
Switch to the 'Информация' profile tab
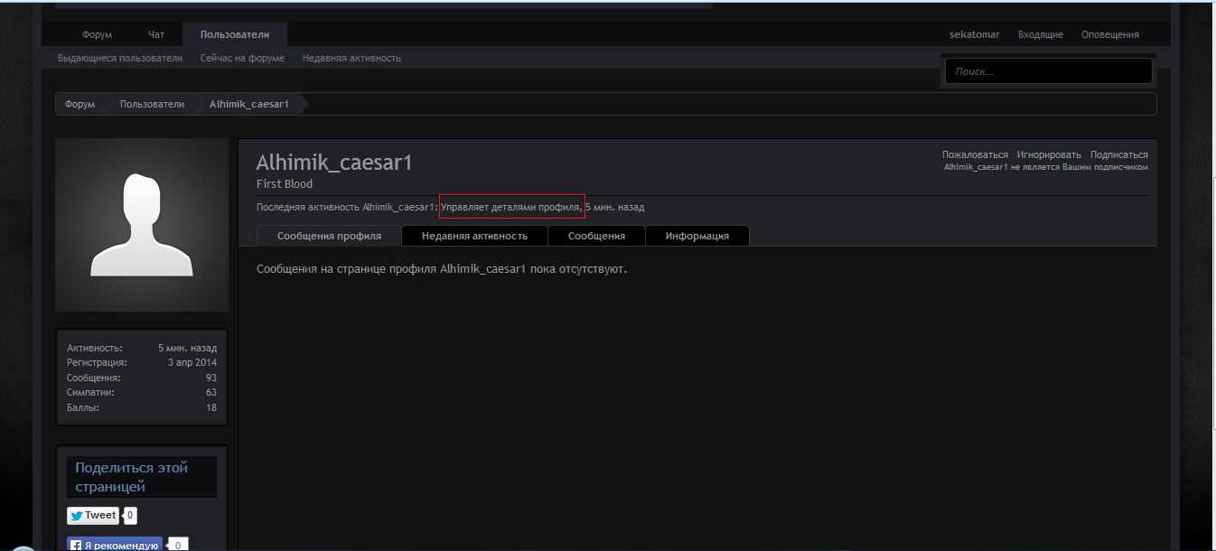697,236
